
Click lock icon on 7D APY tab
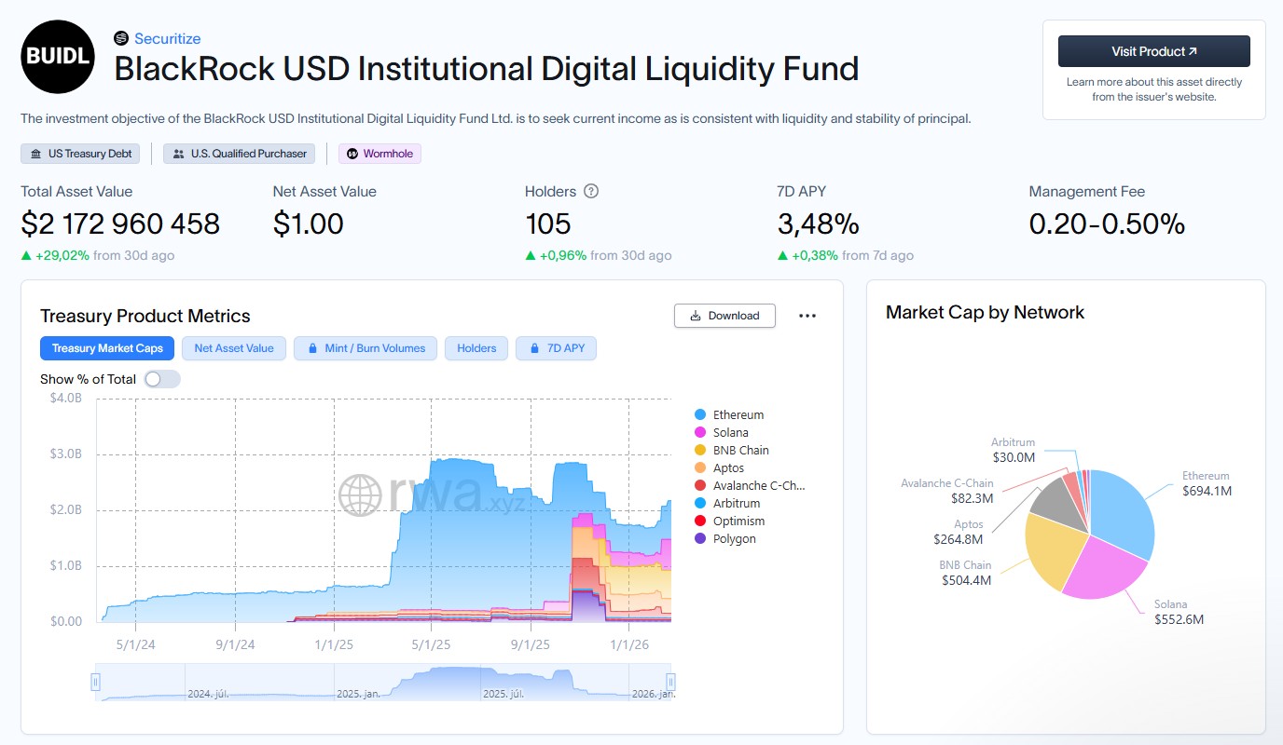(534, 348)
